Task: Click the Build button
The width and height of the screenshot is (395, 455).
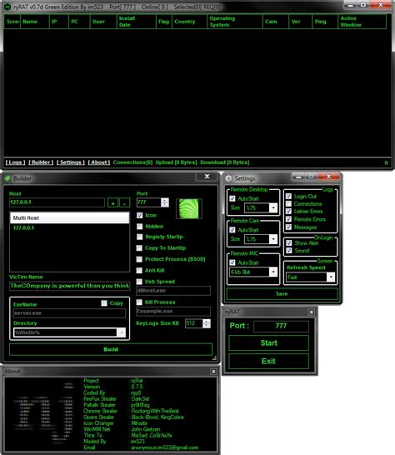Action: pyautogui.click(x=111, y=349)
